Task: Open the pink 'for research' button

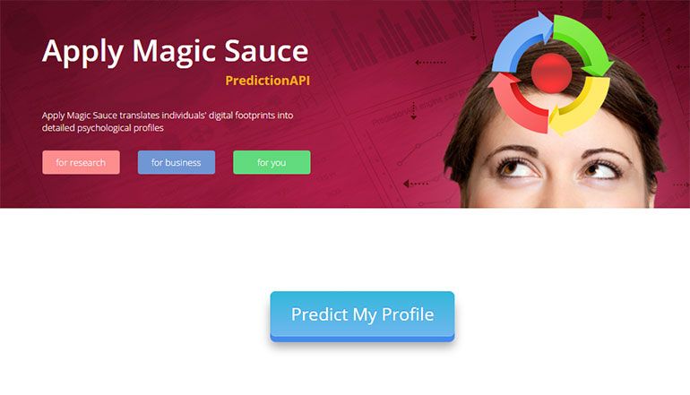Action: (x=81, y=162)
